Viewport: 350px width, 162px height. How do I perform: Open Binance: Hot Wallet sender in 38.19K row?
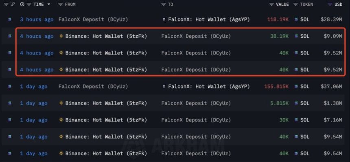click(x=106, y=36)
